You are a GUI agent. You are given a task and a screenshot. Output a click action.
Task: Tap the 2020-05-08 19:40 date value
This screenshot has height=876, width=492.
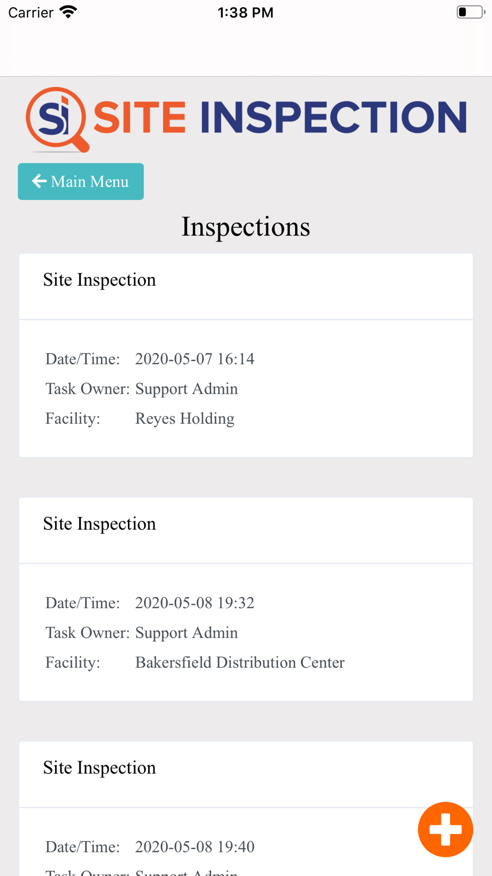pos(194,846)
